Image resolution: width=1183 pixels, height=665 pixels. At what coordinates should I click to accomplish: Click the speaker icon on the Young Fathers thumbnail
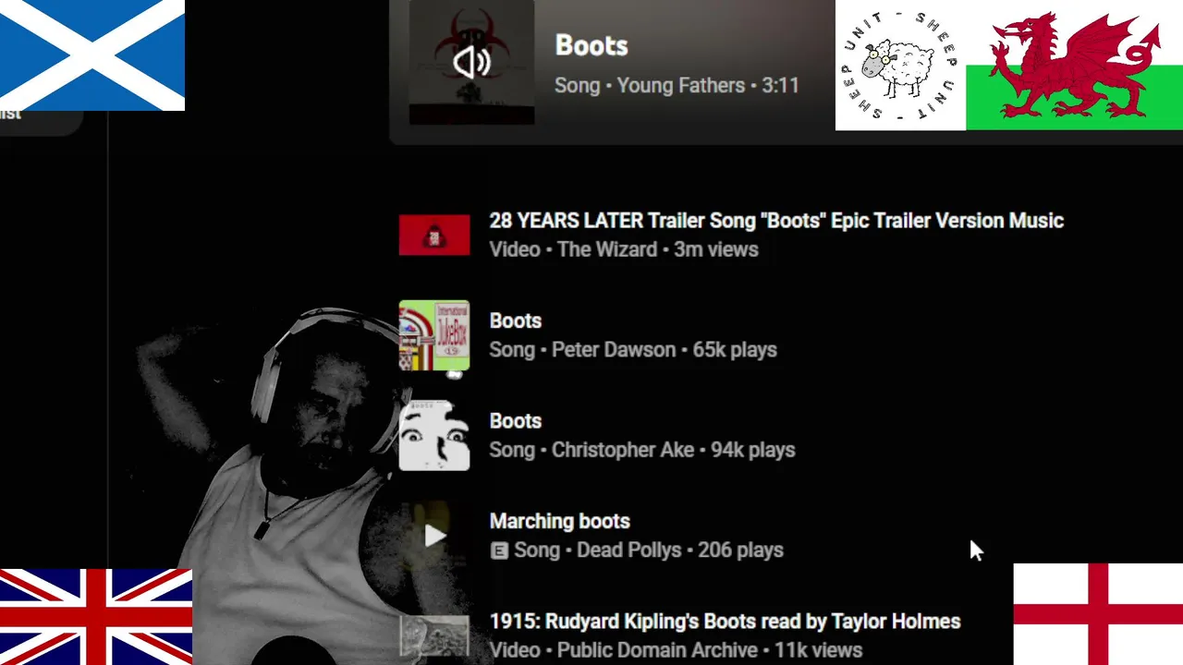coord(471,62)
